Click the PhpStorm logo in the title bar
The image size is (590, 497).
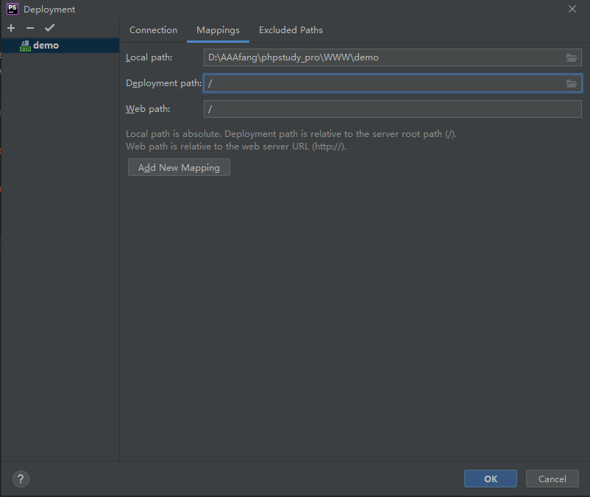(12, 8)
